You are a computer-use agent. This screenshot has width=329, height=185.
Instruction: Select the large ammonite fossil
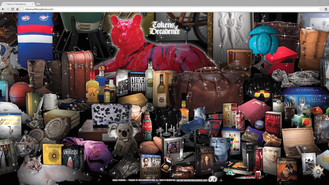point(57,128)
